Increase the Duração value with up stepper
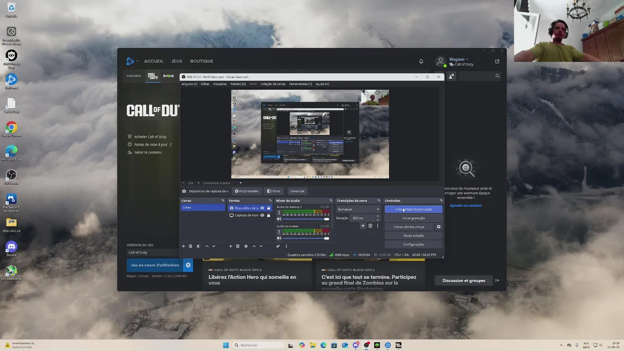 [x=378, y=216]
